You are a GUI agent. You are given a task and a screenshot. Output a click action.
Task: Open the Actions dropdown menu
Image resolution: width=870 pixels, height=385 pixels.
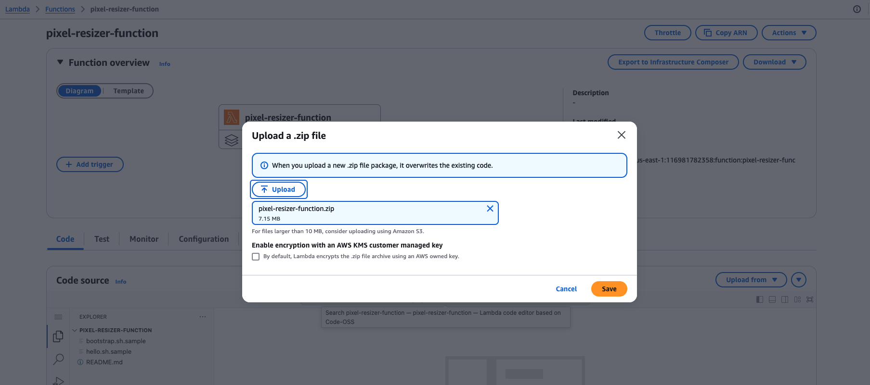(789, 33)
